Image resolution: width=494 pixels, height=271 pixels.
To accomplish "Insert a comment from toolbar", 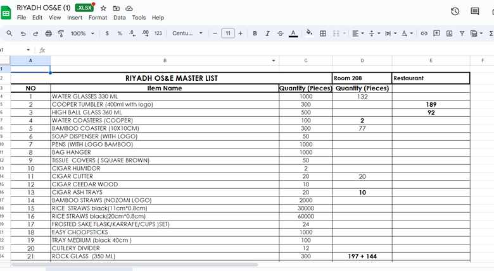I will [436, 33].
